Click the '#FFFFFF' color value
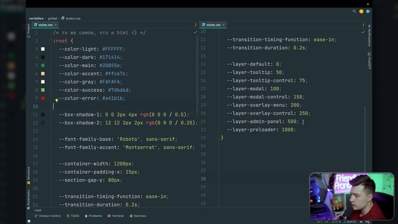 (x=112, y=49)
